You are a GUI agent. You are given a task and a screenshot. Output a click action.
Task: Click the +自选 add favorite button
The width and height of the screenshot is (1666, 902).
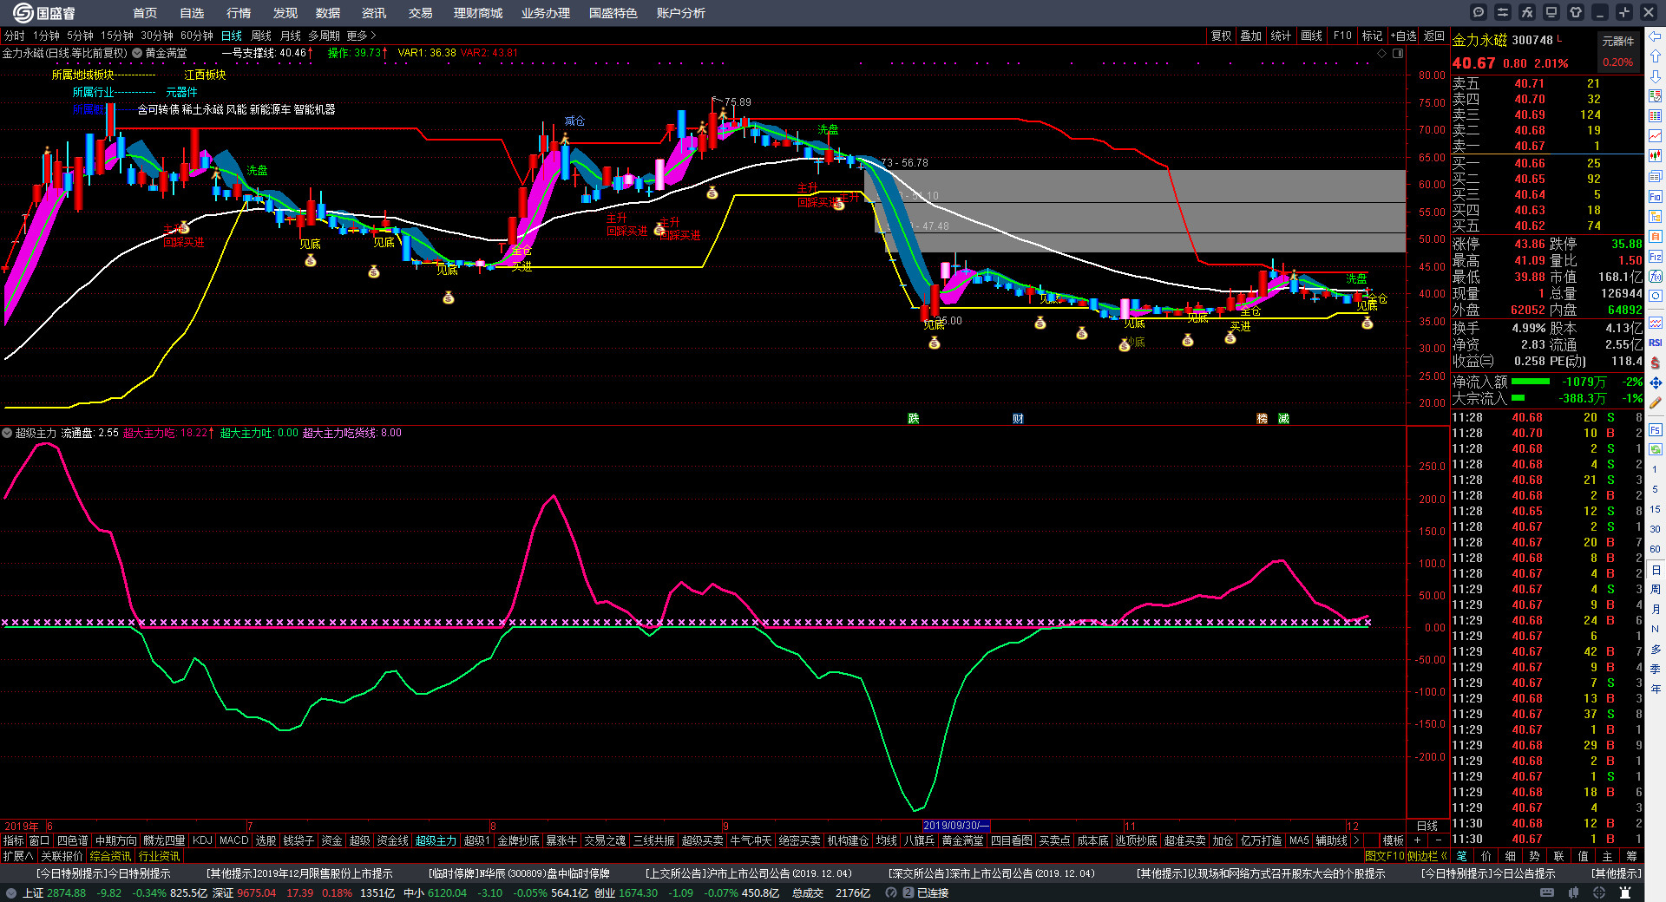point(1403,36)
